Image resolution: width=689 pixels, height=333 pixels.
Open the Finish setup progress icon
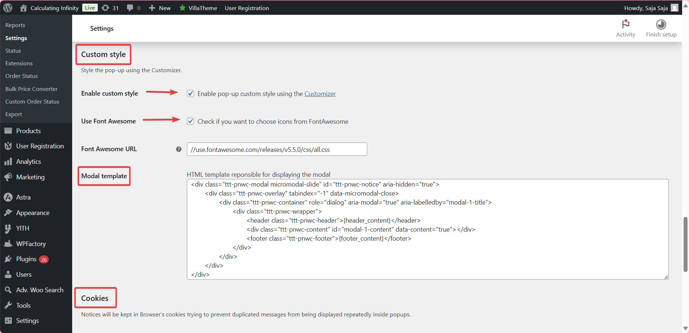point(661,24)
